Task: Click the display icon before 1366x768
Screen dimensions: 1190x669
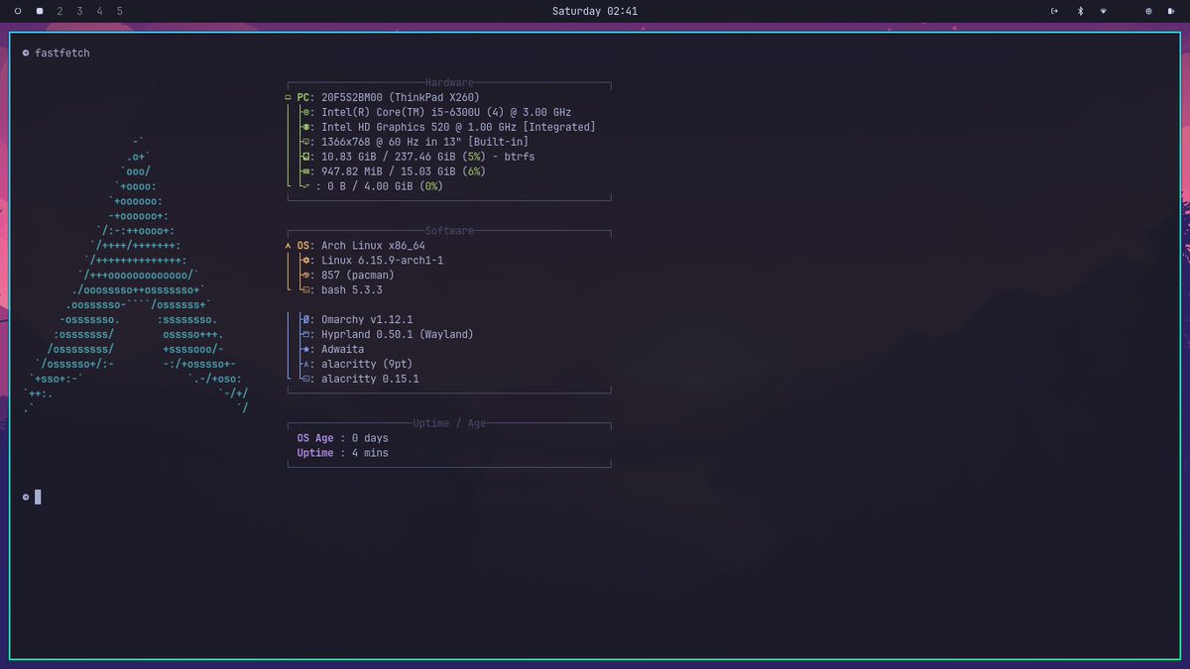Action: pyautogui.click(x=306, y=142)
